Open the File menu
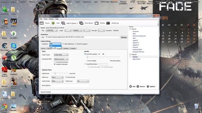Image resolution: width=202 pixels, height=113 pixels. pos(41,19)
